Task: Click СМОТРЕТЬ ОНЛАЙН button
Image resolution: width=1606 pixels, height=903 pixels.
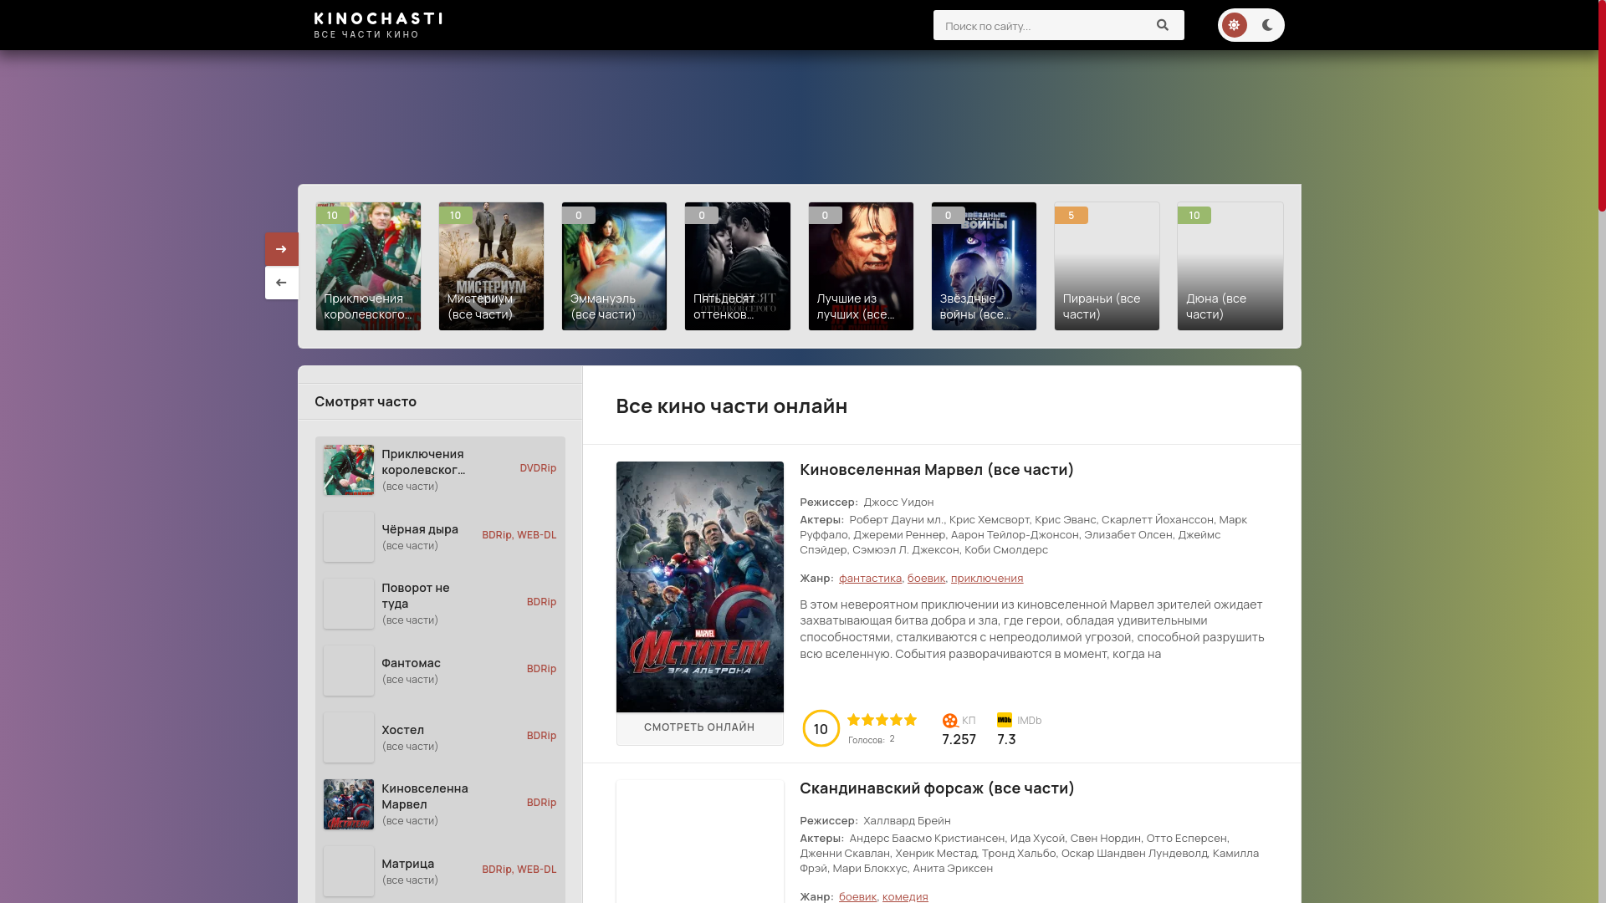Action: coord(700,727)
